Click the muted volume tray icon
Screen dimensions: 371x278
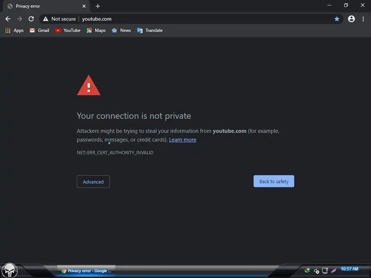pos(316,271)
